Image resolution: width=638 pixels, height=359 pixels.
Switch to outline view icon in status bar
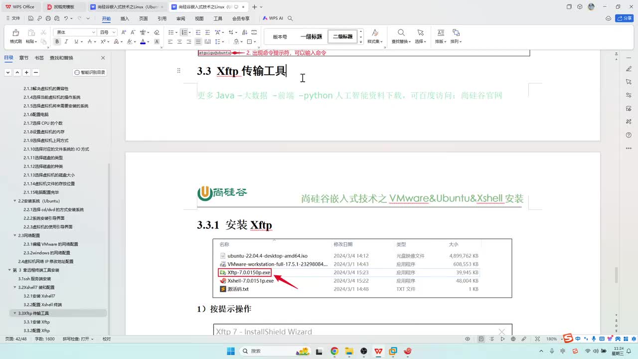(492, 339)
